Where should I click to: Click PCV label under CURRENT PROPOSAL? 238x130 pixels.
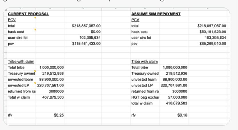[x=12, y=20]
